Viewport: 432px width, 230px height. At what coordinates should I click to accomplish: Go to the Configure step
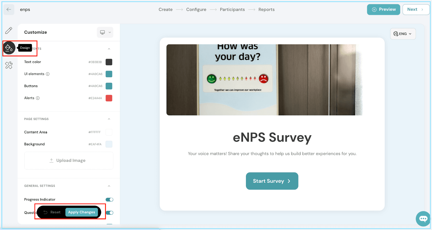[x=196, y=9]
